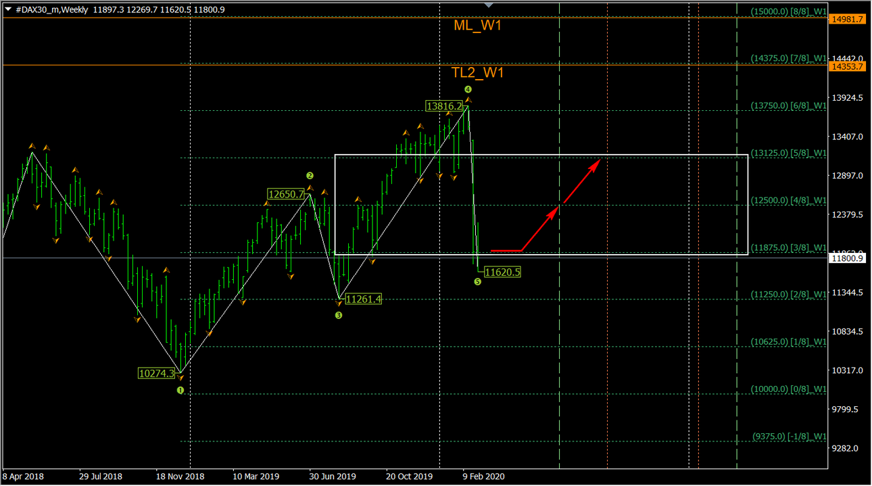Select the (10625.0) [1/8]_W1 level label
Screen dimensions: 872x486
coord(790,342)
